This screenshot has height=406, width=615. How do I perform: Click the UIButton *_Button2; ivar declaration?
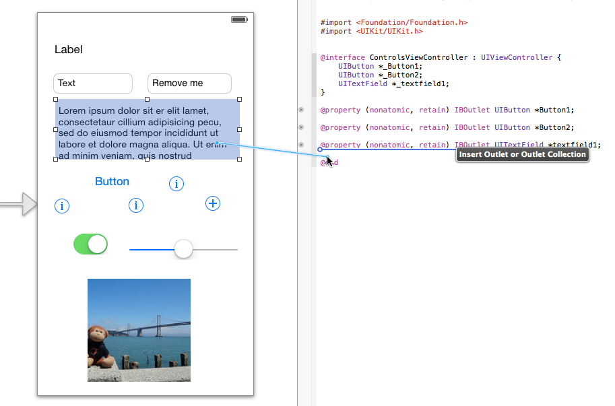(x=381, y=75)
